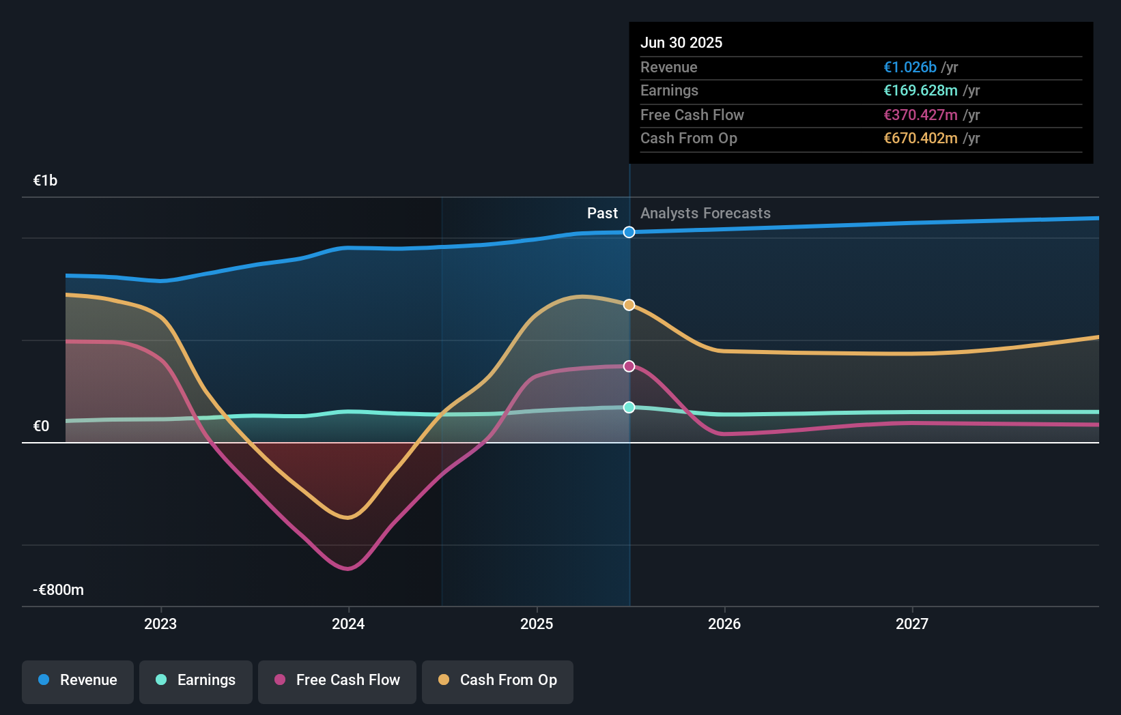Toggle the Cash From Op series visibility
1121x715 pixels.
click(x=498, y=680)
